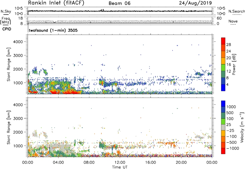Click the 'Freq. [MHz]' axis label

tap(6, 20)
